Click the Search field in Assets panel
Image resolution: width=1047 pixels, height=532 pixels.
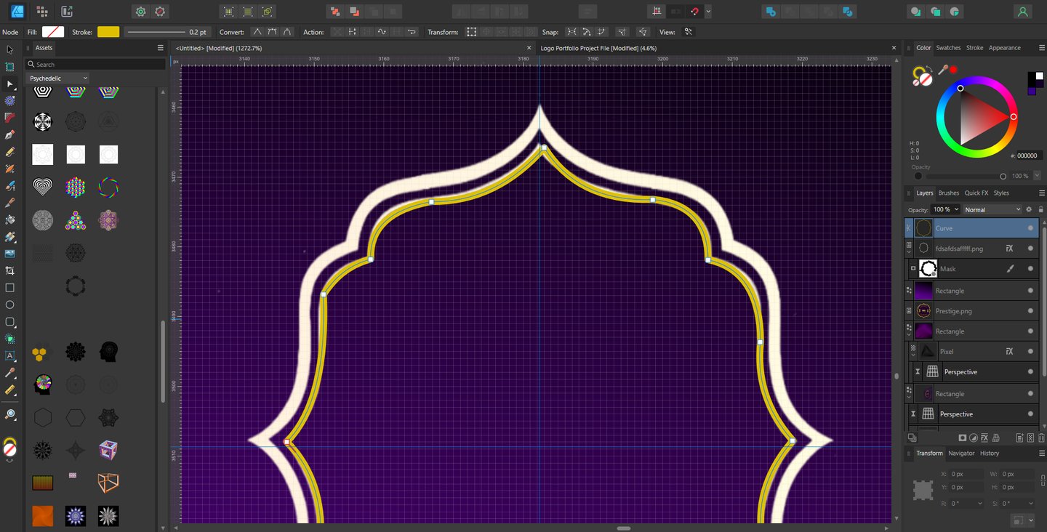95,65
